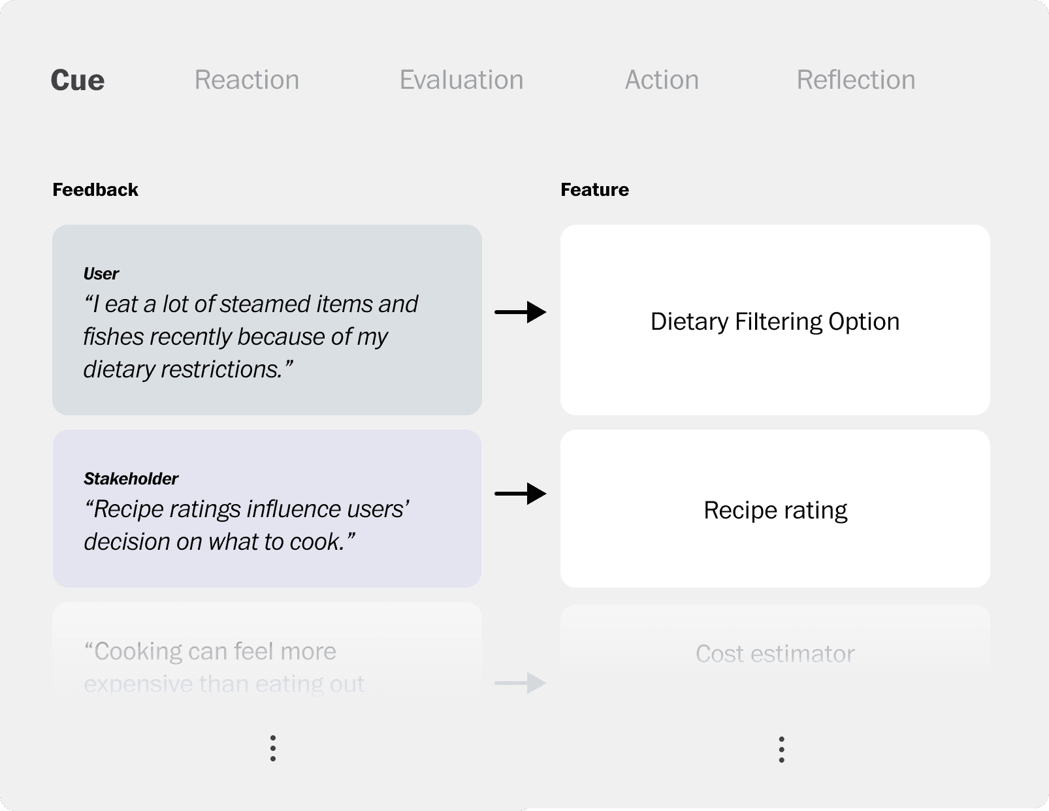The height and width of the screenshot is (811, 1049).
Task: Click the User label in feedback card
Action: [101, 274]
